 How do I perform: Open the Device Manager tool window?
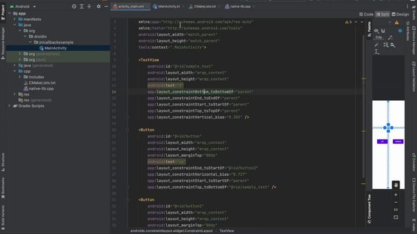pyautogui.click(x=414, y=40)
